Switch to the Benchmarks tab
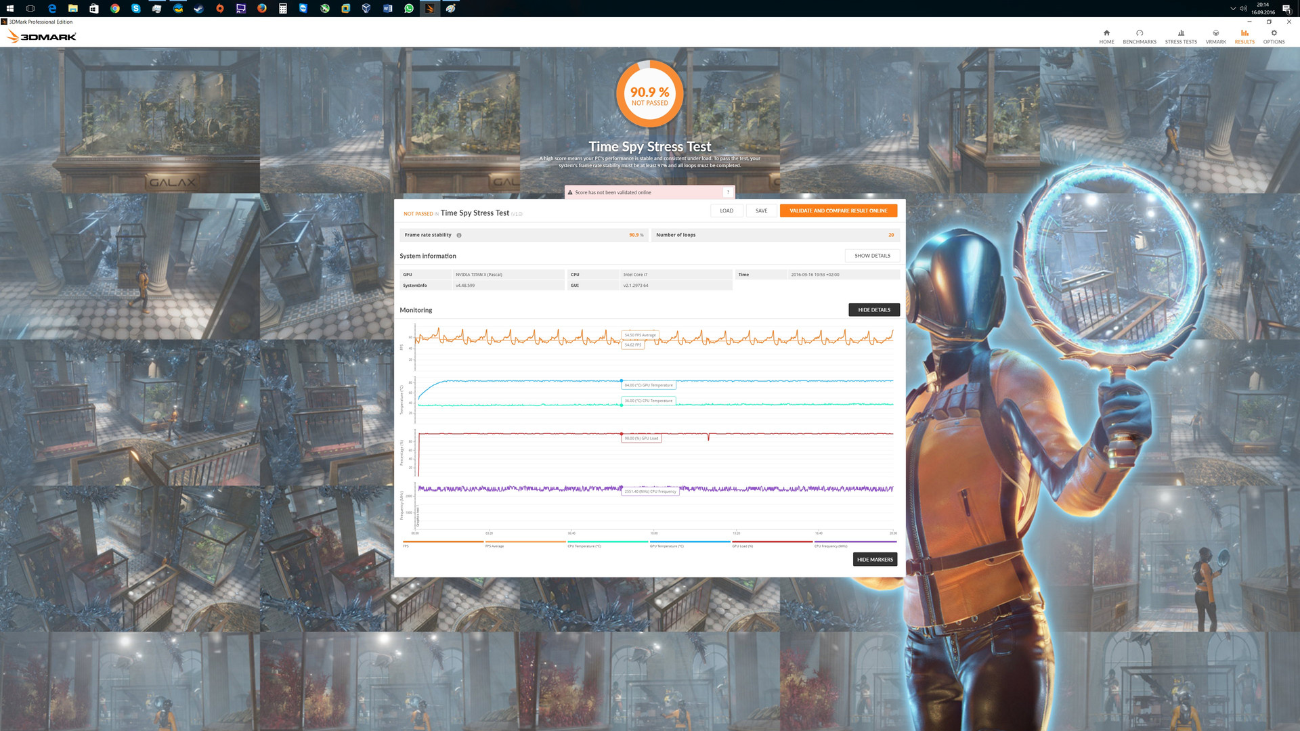Image resolution: width=1300 pixels, height=731 pixels. pos(1140,37)
